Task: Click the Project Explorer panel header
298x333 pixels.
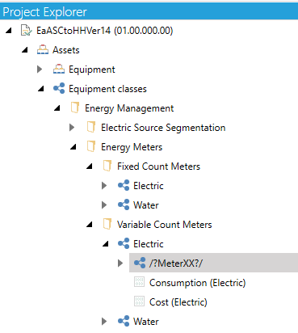Action: pos(149,12)
